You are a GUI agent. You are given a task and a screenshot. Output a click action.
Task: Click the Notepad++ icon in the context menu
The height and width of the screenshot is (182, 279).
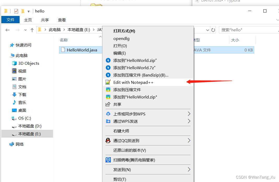coord(108,82)
